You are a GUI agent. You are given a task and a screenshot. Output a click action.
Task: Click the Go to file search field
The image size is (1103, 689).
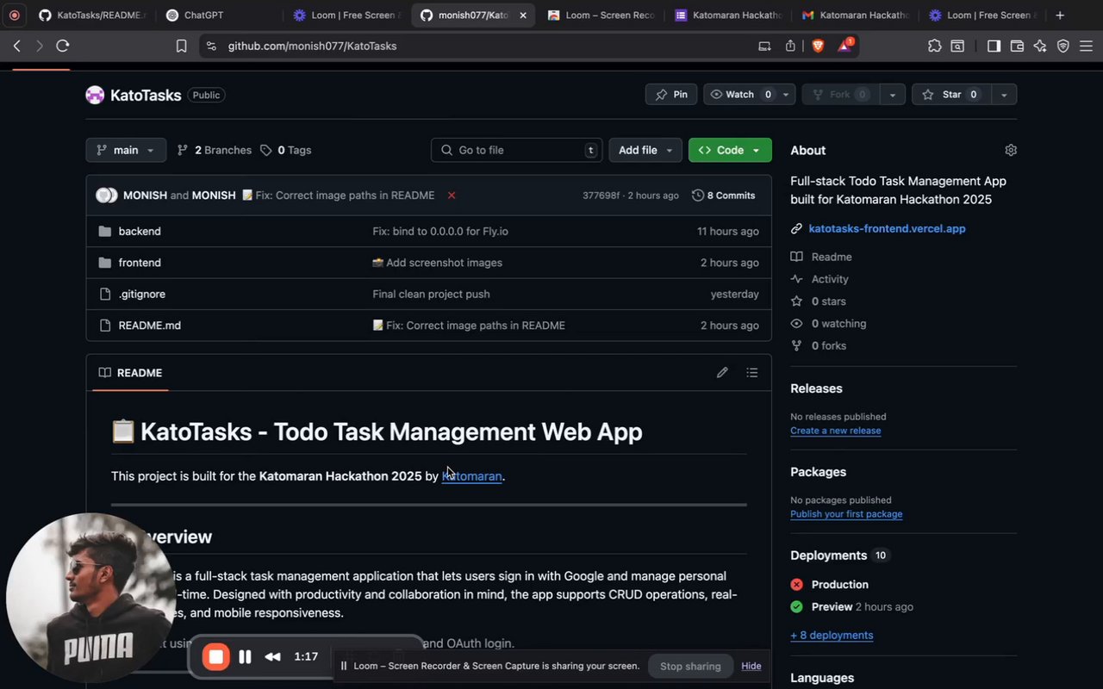[517, 150]
